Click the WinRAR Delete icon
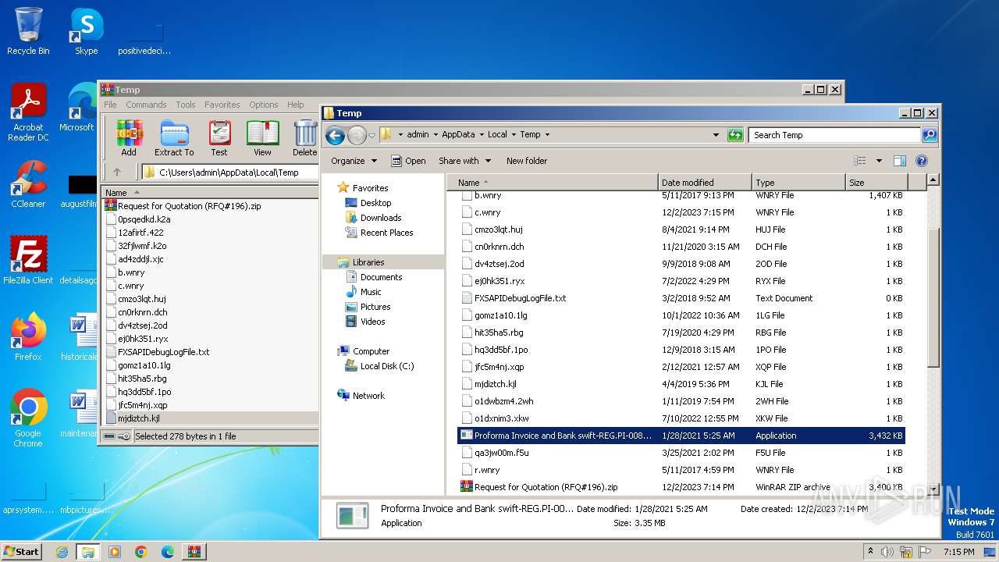Viewport: 999px width, 562px height. click(x=305, y=138)
